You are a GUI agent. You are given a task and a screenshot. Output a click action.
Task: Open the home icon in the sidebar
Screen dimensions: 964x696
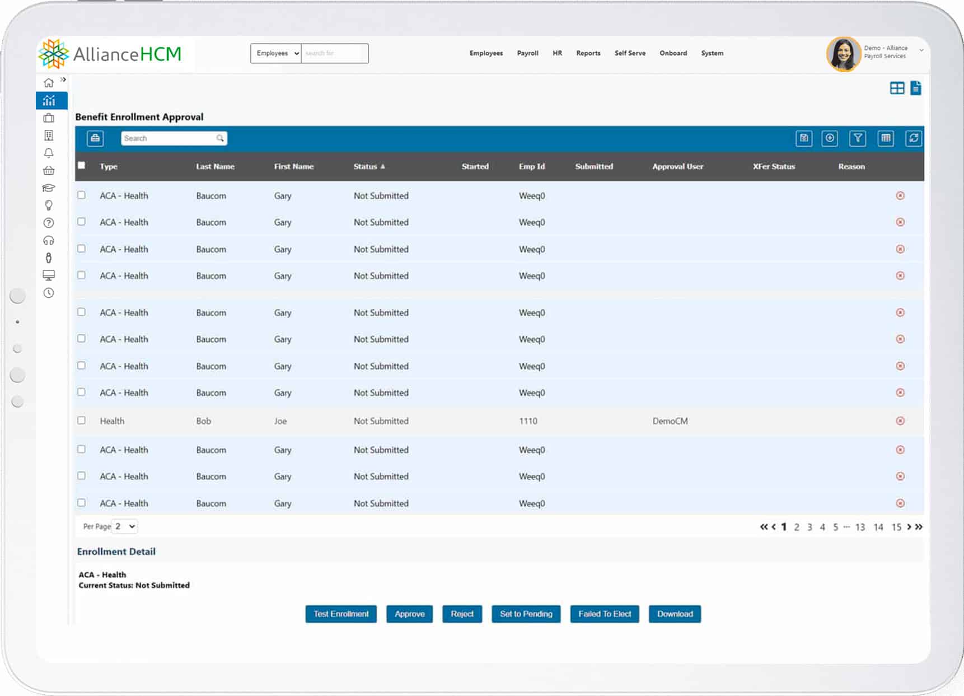click(x=49, y=83)
